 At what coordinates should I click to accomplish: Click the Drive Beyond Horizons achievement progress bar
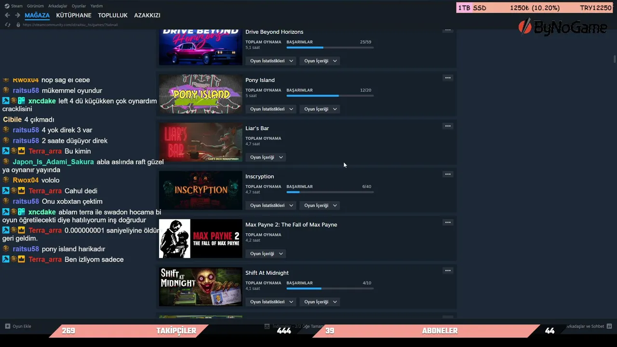[x=330, y=48]
